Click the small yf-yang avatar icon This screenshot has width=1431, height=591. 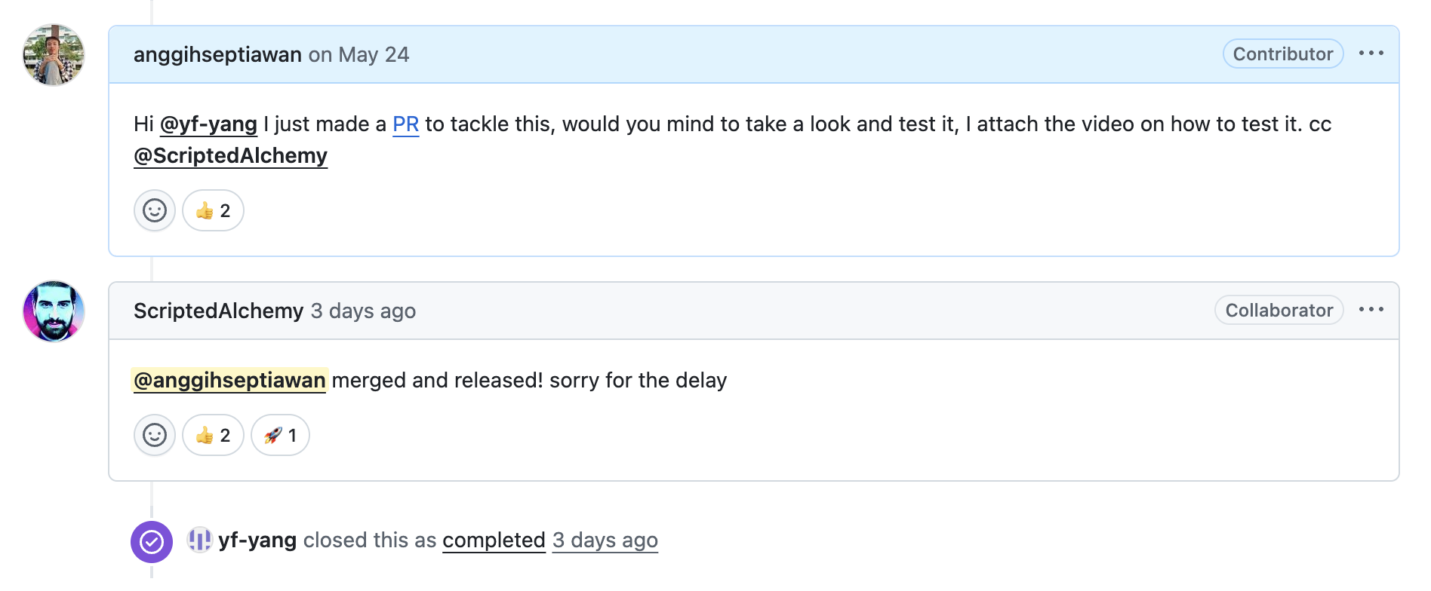click(x=200, y=540)
